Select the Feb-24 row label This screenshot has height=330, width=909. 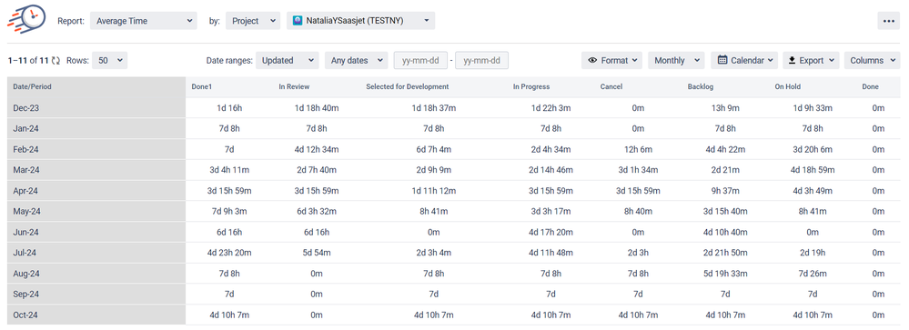[26, 149]
